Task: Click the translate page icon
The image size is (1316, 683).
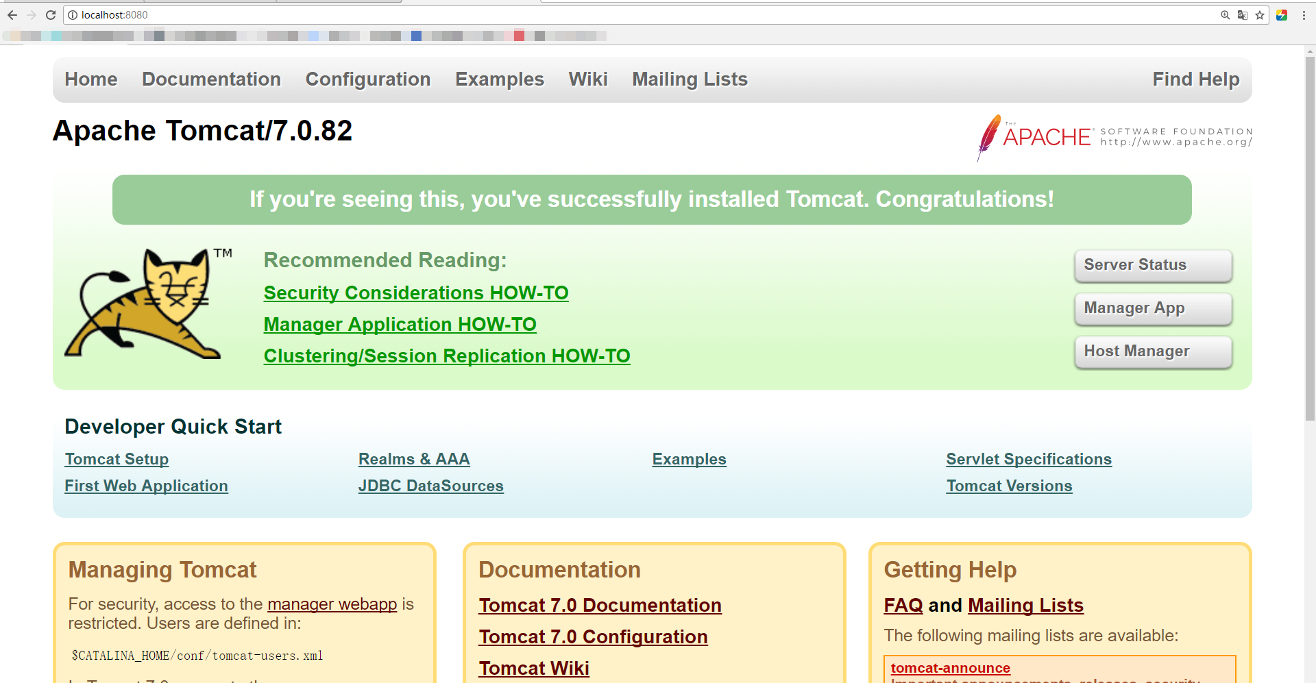Action: 1242,15
